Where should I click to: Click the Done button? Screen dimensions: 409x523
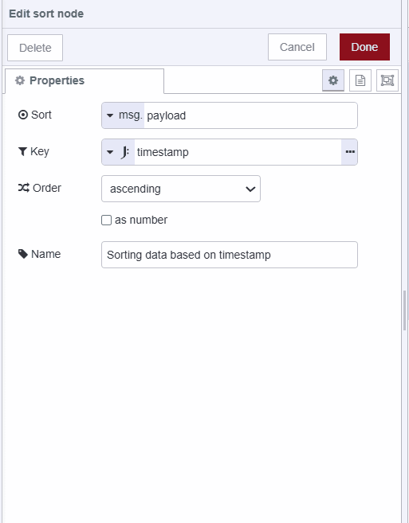click(364, 47)
